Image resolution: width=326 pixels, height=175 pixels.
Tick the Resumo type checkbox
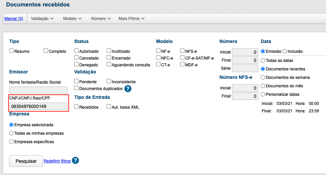(12, 51)
